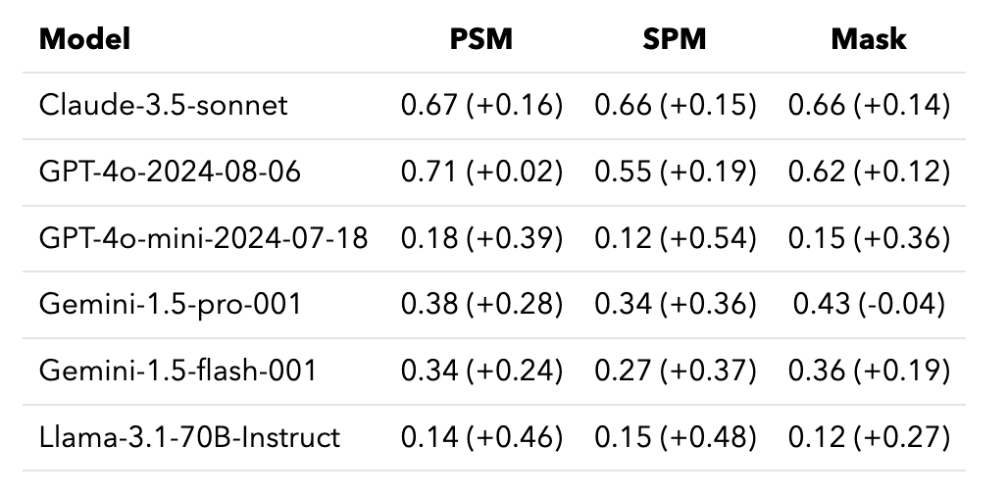Select Llama-3.1-70B Mask value 0.12 (+0.27)

[869, 436]
